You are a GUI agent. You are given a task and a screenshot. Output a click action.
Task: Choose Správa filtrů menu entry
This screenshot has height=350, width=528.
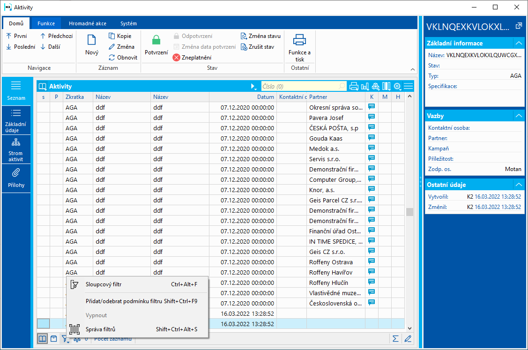click(100, 329)
